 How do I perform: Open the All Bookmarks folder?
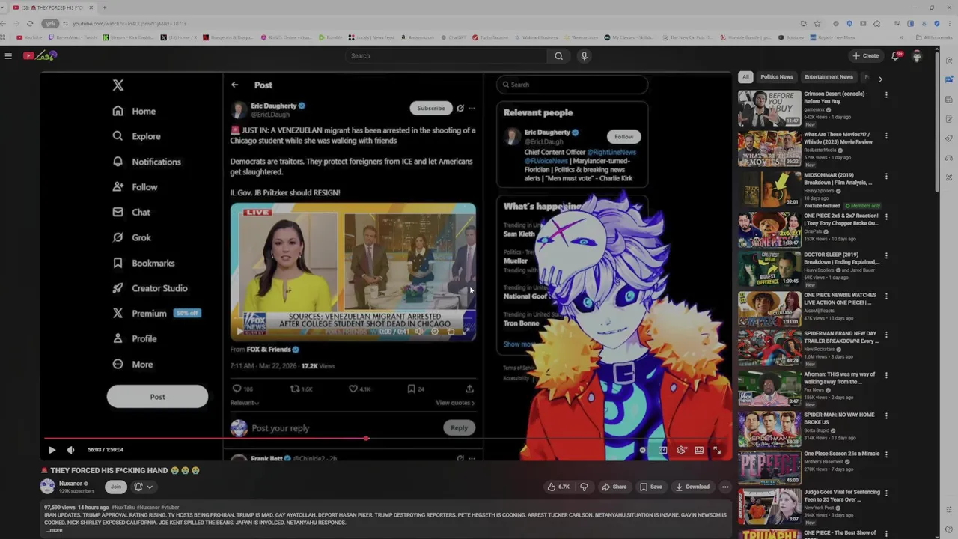pyautogui.click(x=935, y=37)
